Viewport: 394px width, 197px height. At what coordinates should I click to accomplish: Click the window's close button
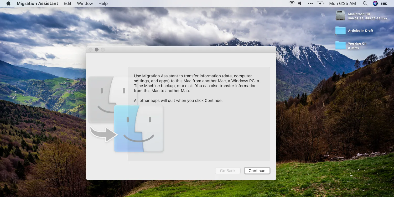pyautogui.click(x=90, y=50)
